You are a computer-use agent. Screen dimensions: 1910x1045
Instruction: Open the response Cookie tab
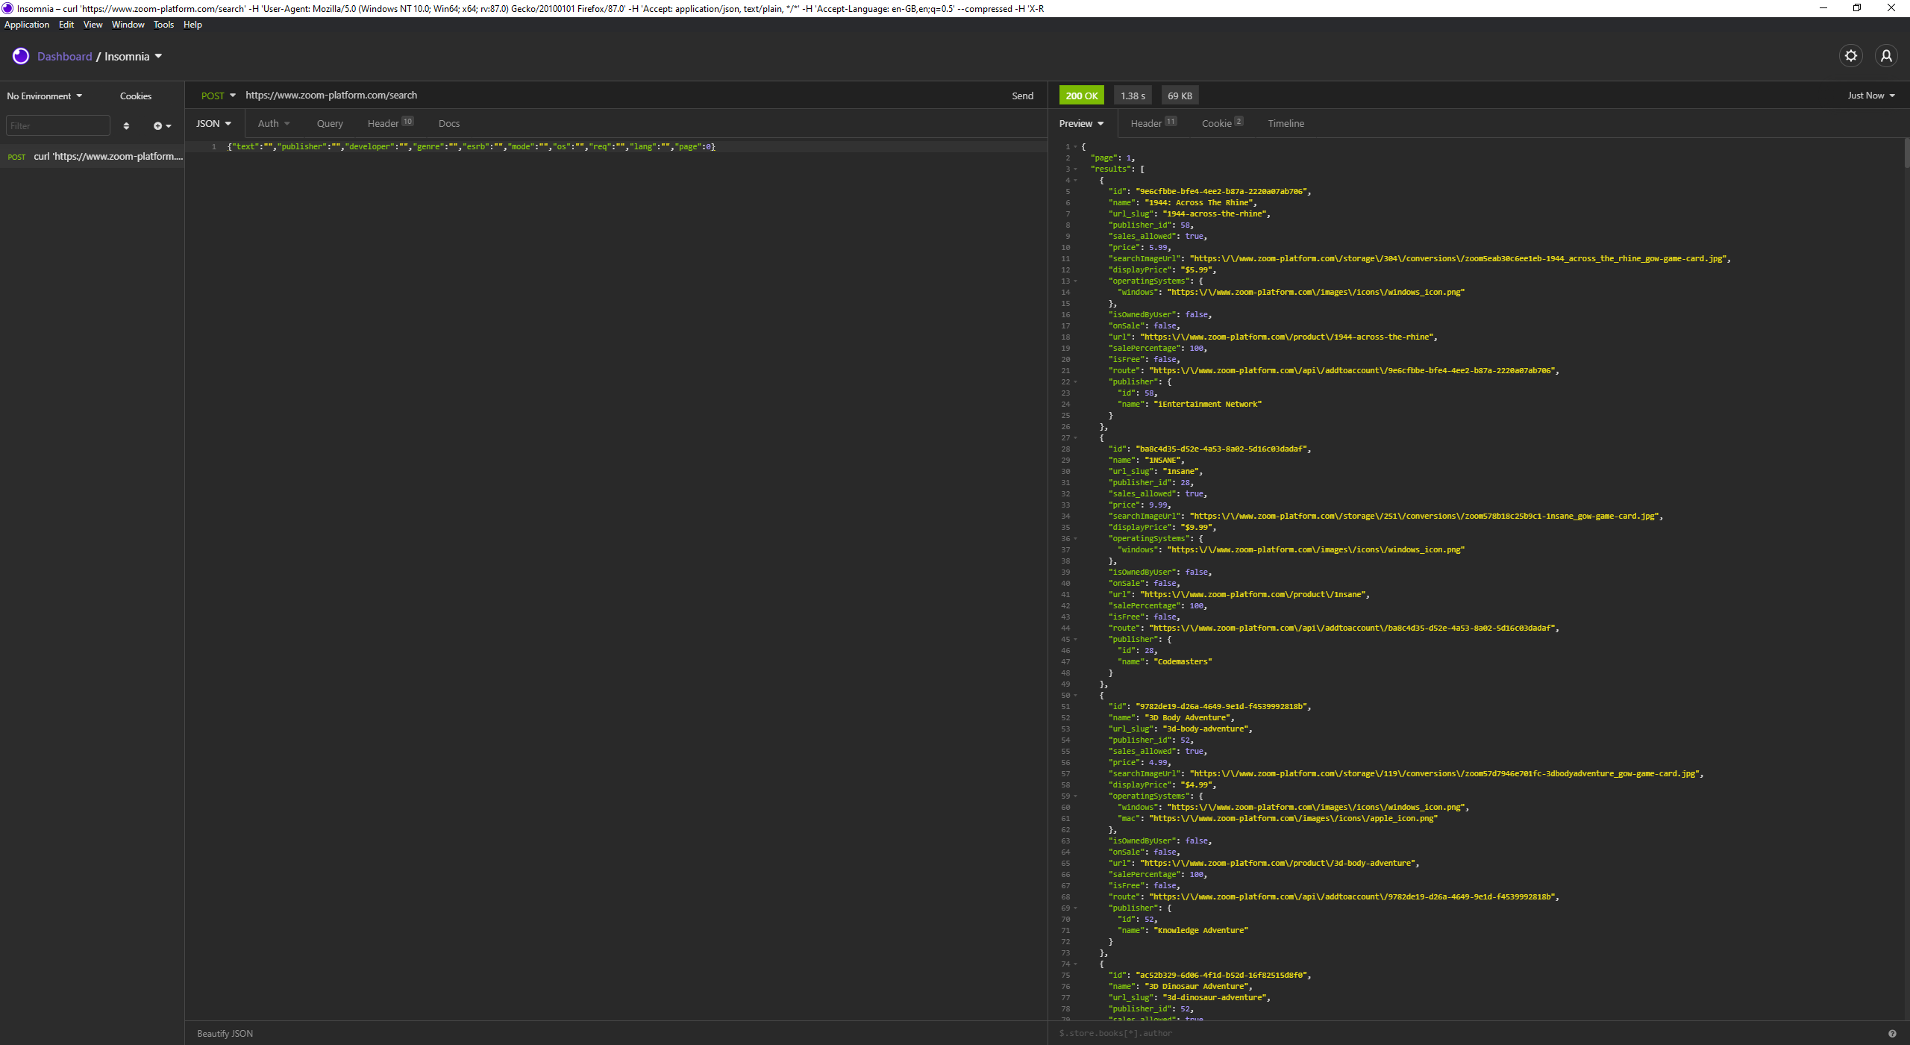(x=1222, y=124)
